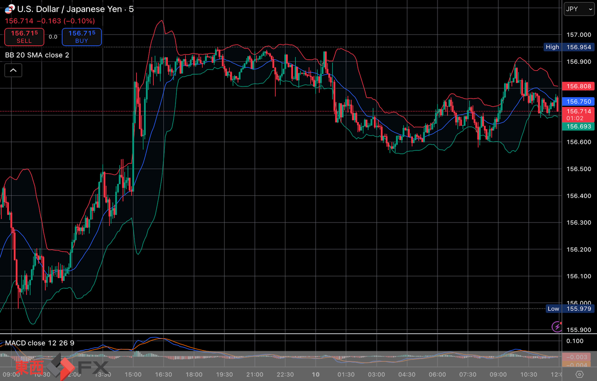The height and width of the screenshot is (381, 597).
Task: Click the red SELL 156.715 button
Action: pyautogui.click(x=24, y=37)
